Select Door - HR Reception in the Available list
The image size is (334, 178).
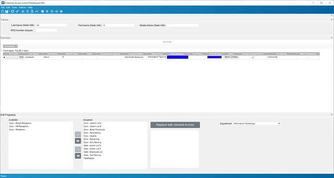tap(19, 126)
